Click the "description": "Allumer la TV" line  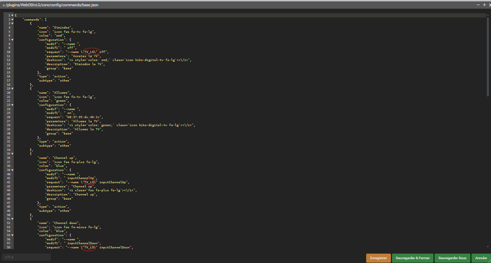tap(74, 129)
